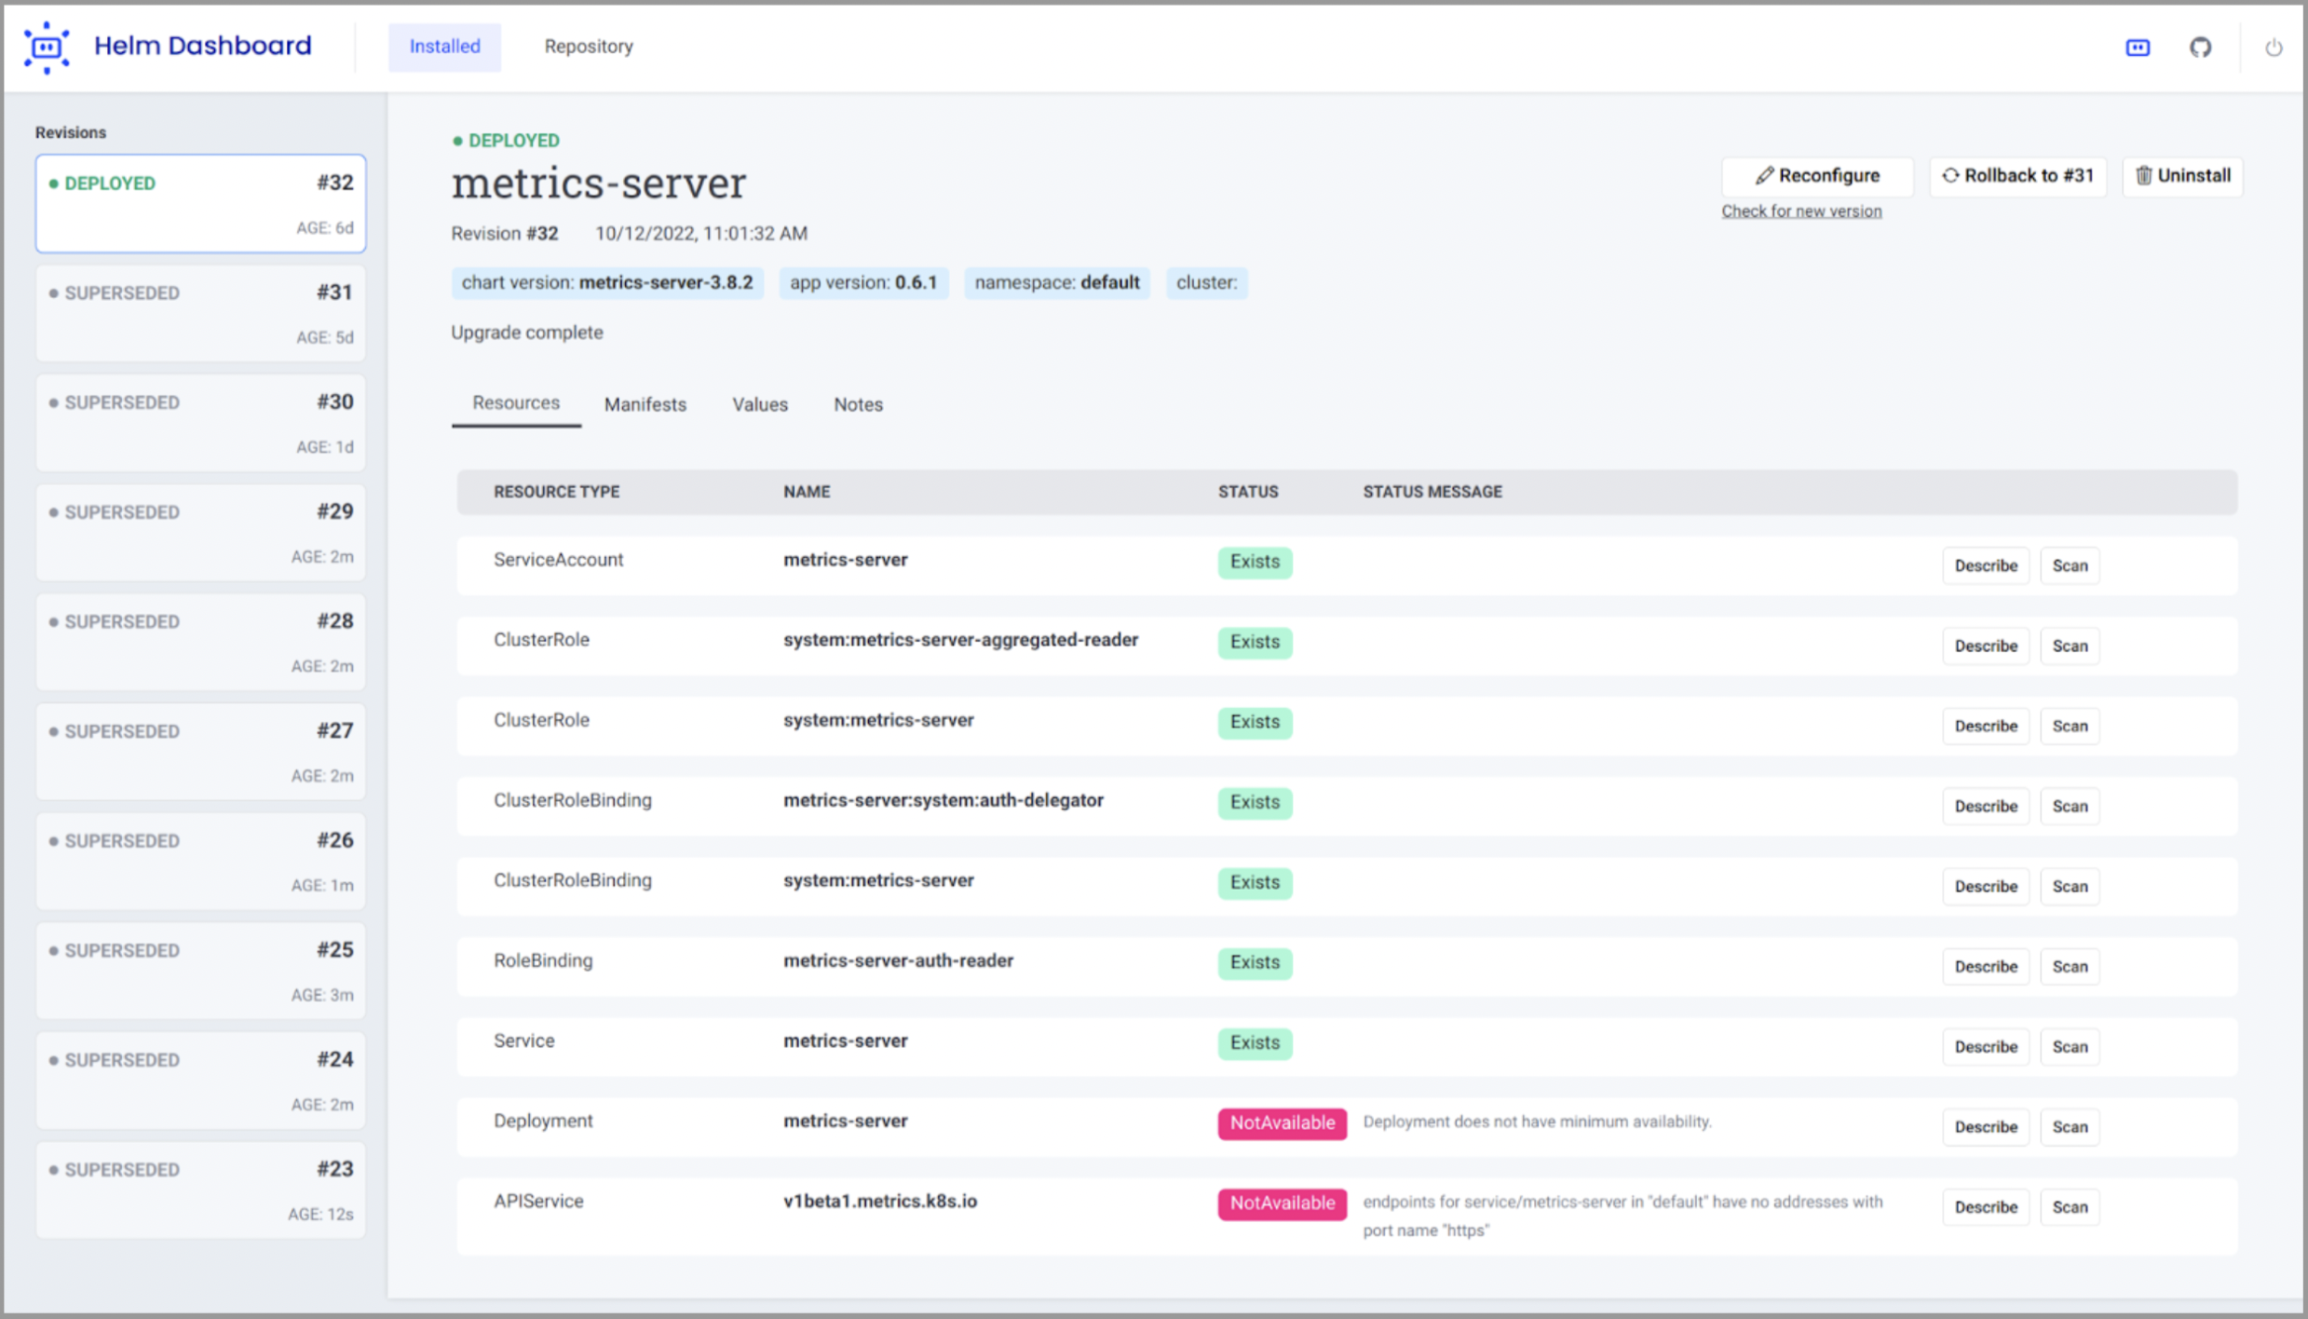Screen dimensions: 2308x1319
Task: Scan ClusterRole system:metrics-server-aggregated-reader
Action: coord(2070,646)
